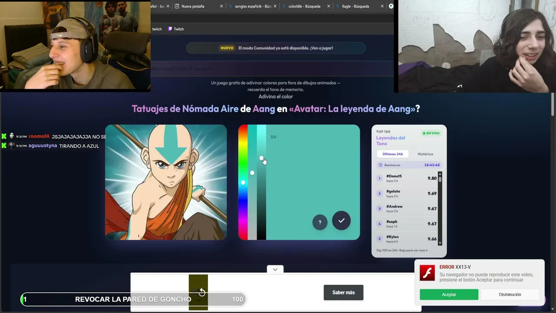
Task: Click the replay arrow icon in the ad banner
Action: pos(202,292)
